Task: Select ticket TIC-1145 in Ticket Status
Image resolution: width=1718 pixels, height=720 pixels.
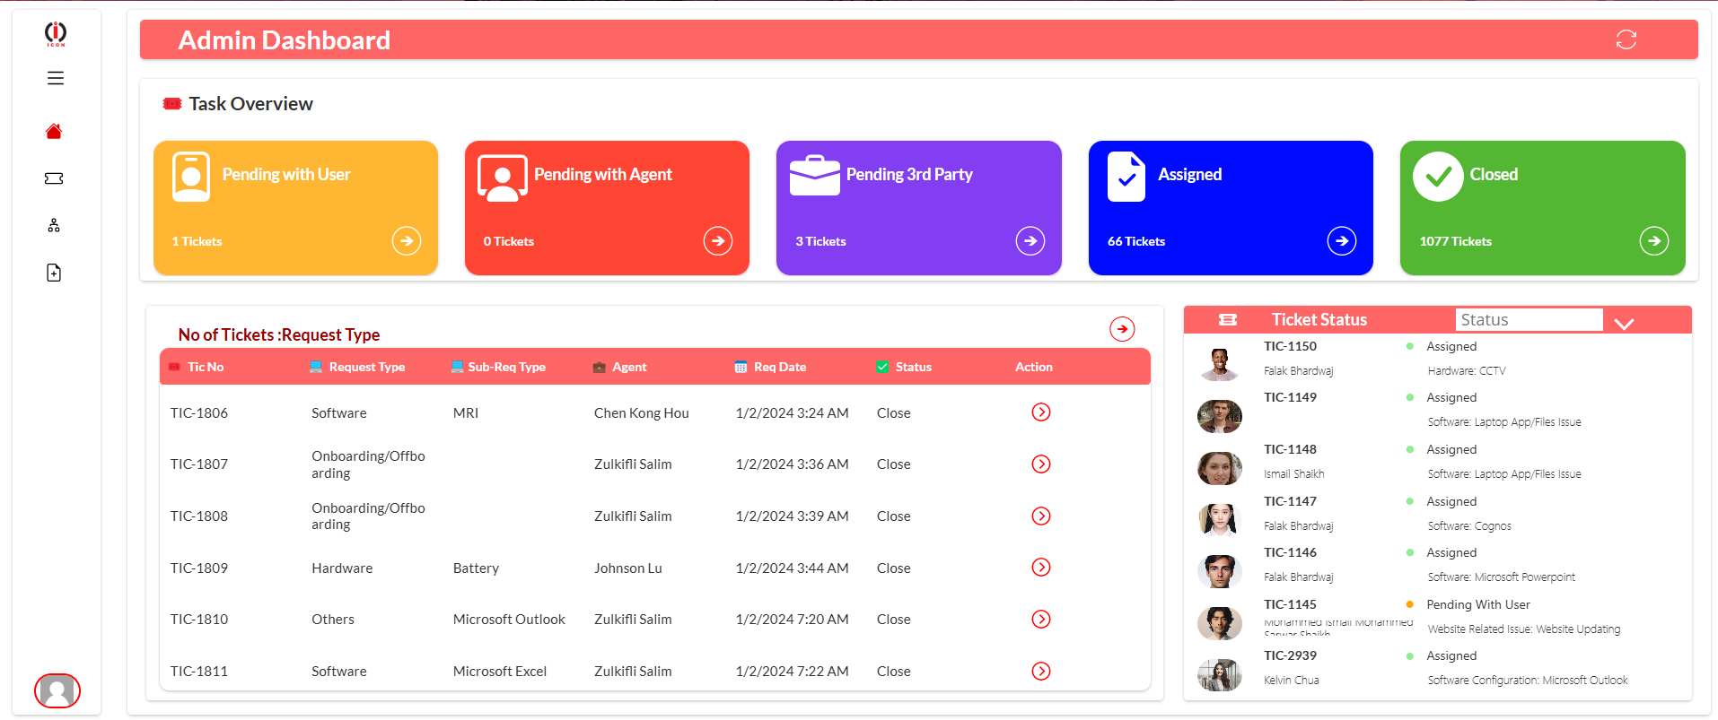Action: tap(1290, 604)
